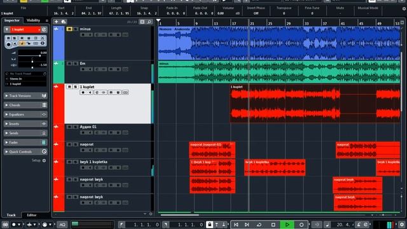The image size is (407, 229).
Task: Open info line settings gear top right
Action: [404, 8]
